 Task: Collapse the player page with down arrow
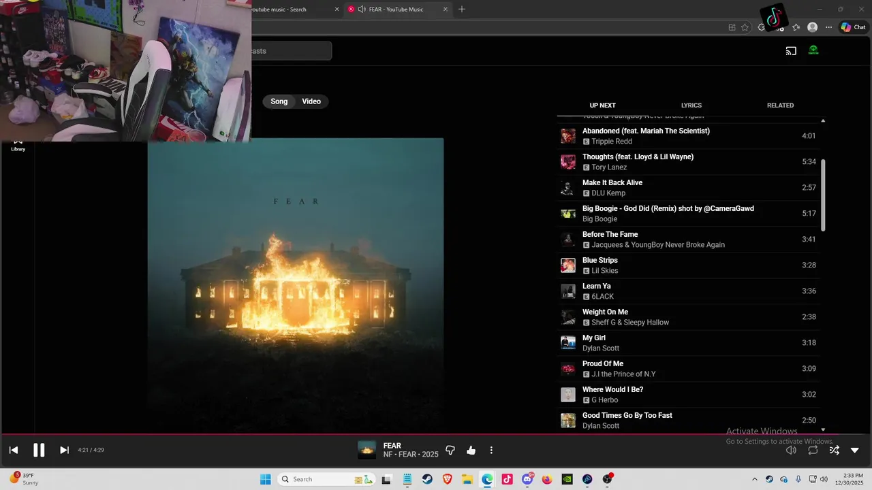pos(855,450)
